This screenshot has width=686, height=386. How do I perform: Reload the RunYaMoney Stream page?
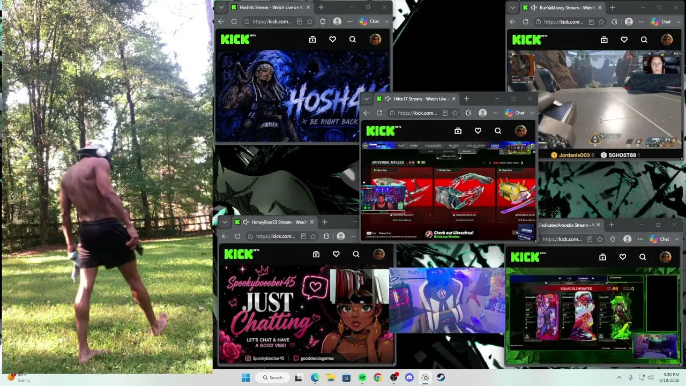[526, 21]
